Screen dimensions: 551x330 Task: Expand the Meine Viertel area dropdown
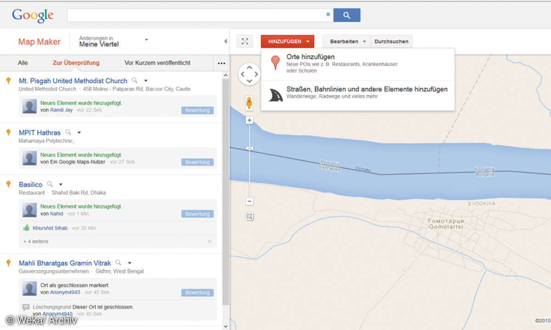[x=146, y=40]
